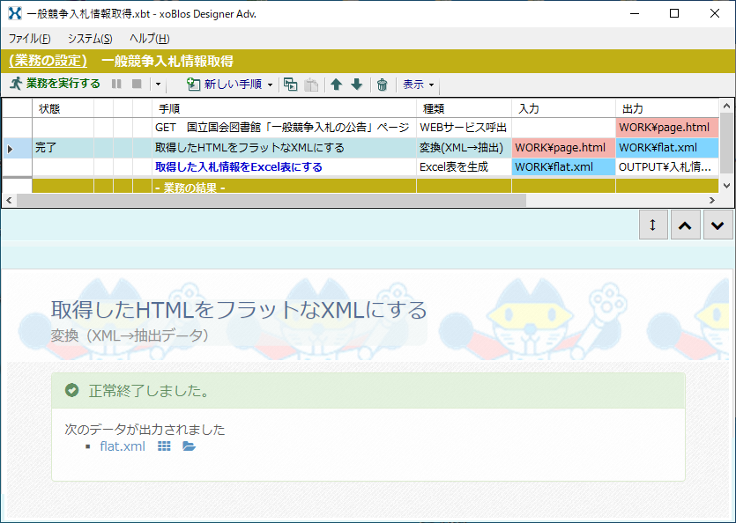This screenshot has height=523, width=736.
Task: Open data grid view for flat.xml
Action: pyautogui.click(x=165, y=446)
